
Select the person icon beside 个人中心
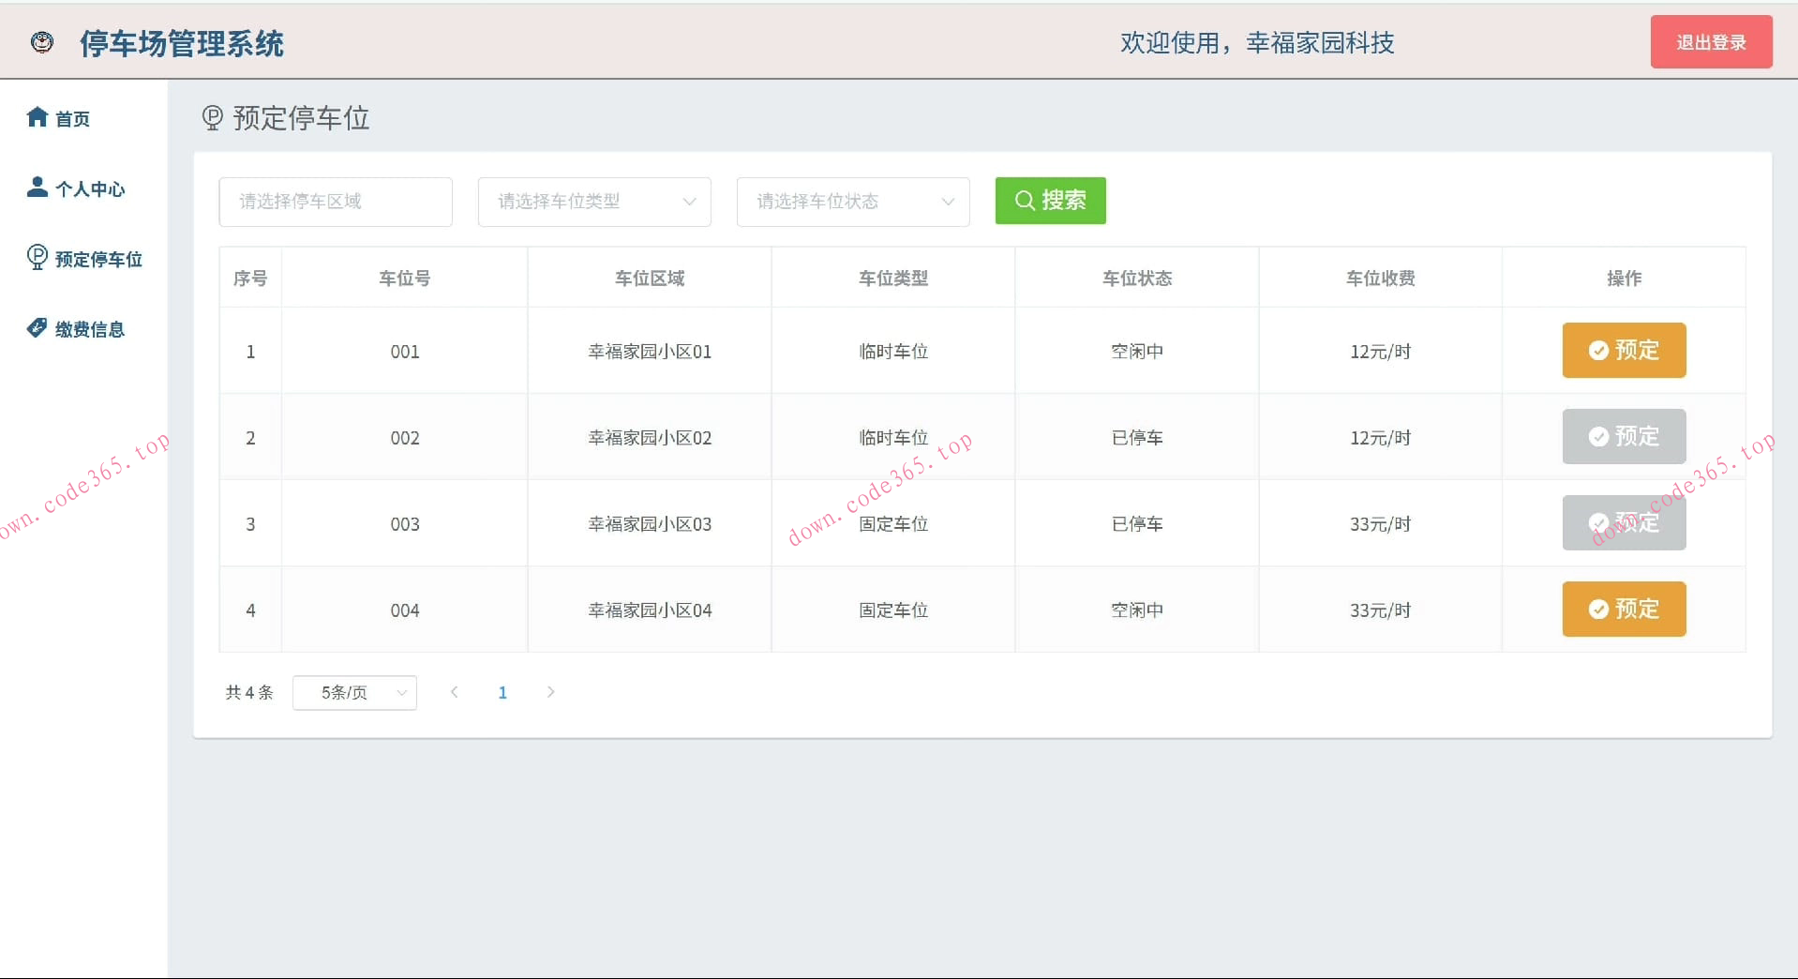[x=37, y=187]
